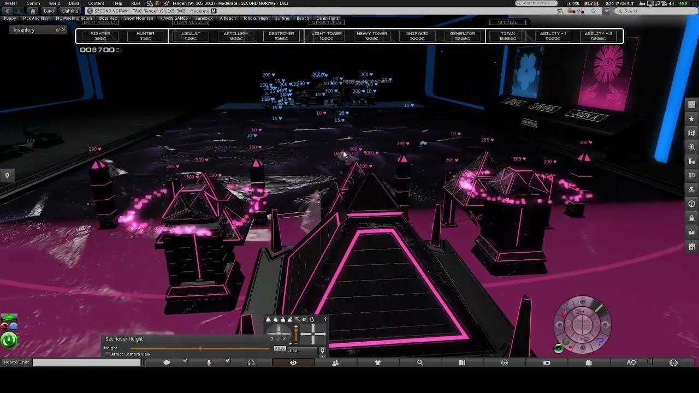The image size is (699, 393).
Task: Click the Land button in navigation bar
Action: (49, 11)
